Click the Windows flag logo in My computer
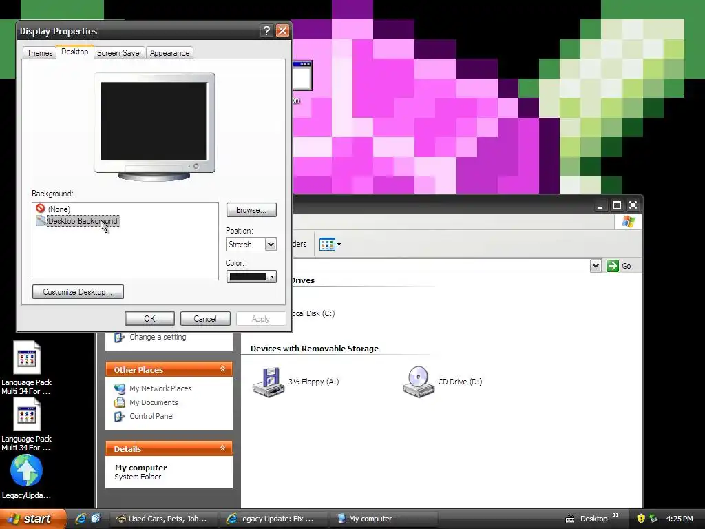Screen dimensions: 705x529 [x=628, y=222]
